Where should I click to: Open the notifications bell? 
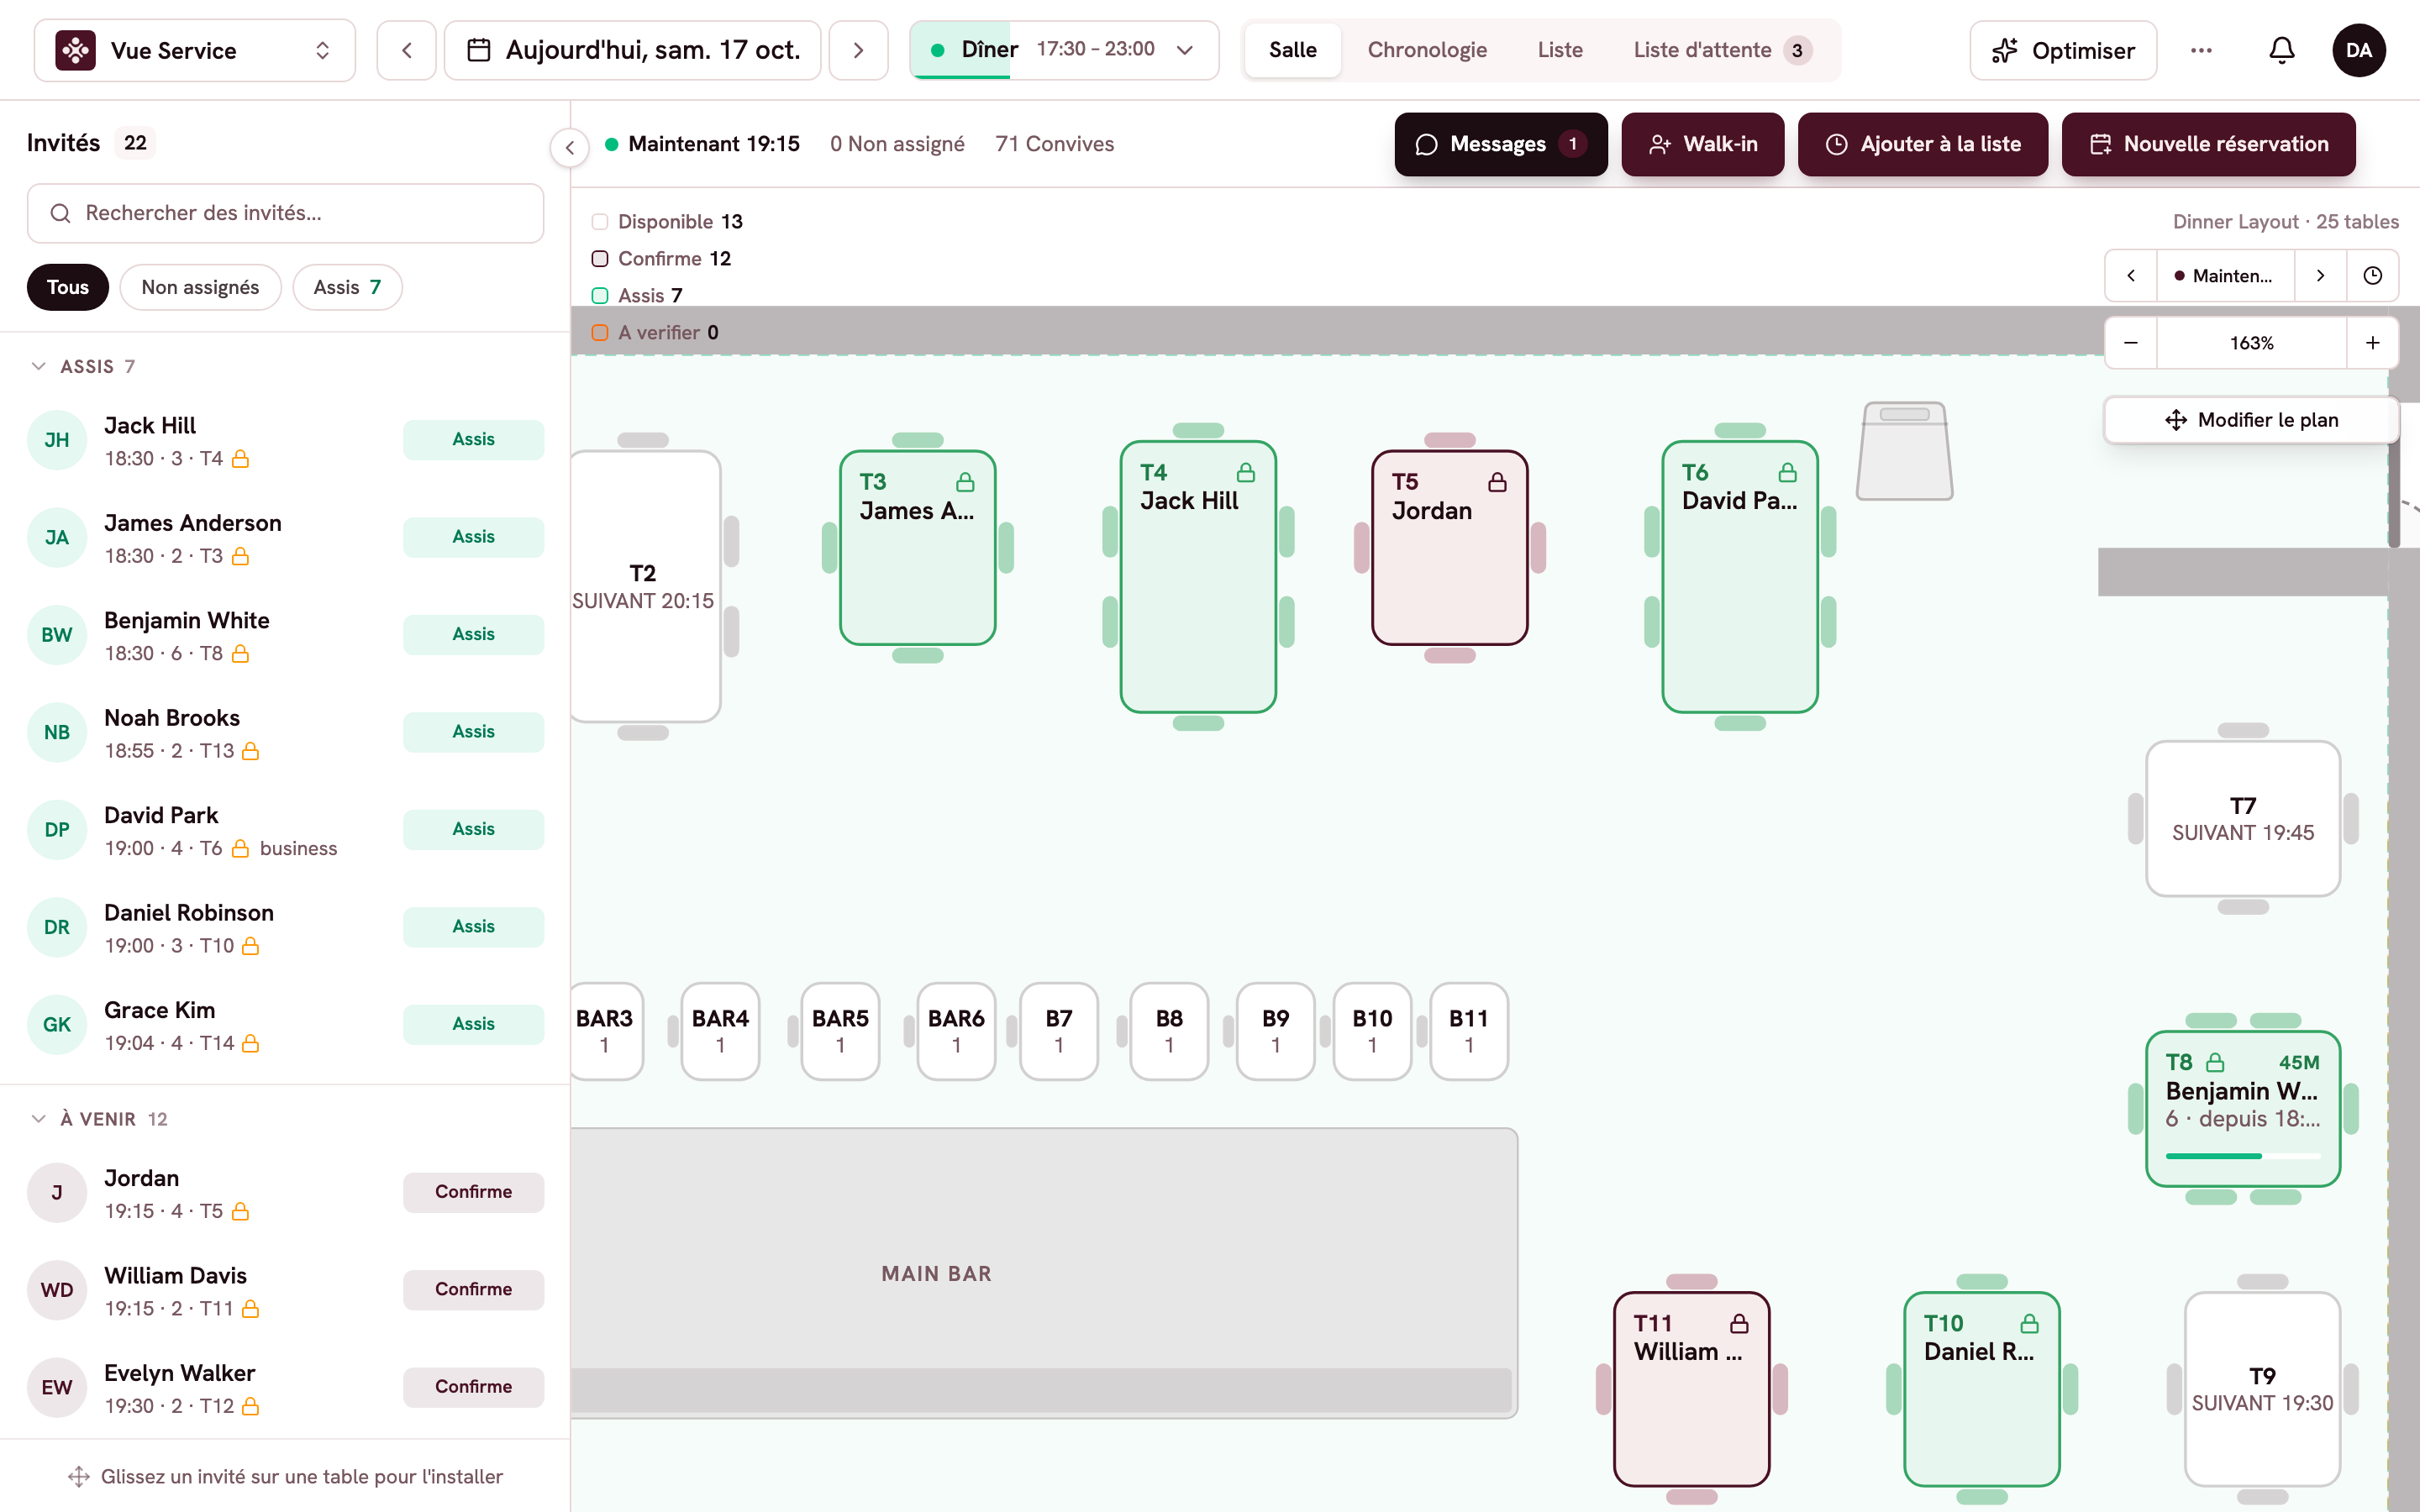pyautogui.click(x=2281, y=50)
